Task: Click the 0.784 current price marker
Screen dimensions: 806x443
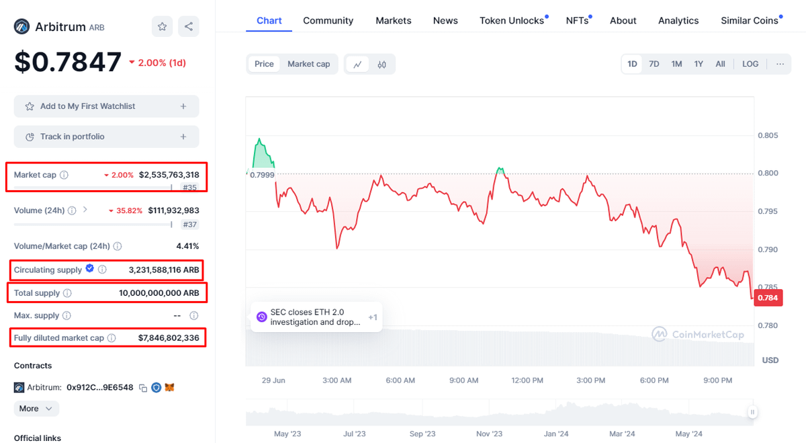Action: click(768, 297)
